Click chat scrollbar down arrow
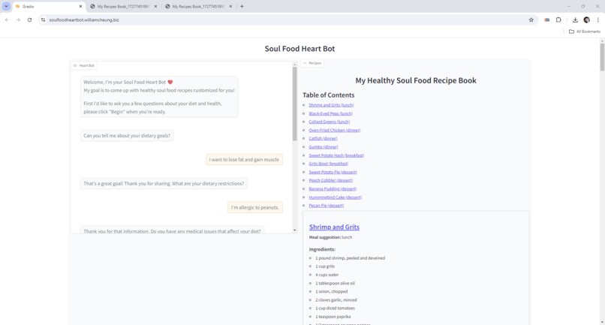Viewport: 605px width, 325px height. (295, 230)
